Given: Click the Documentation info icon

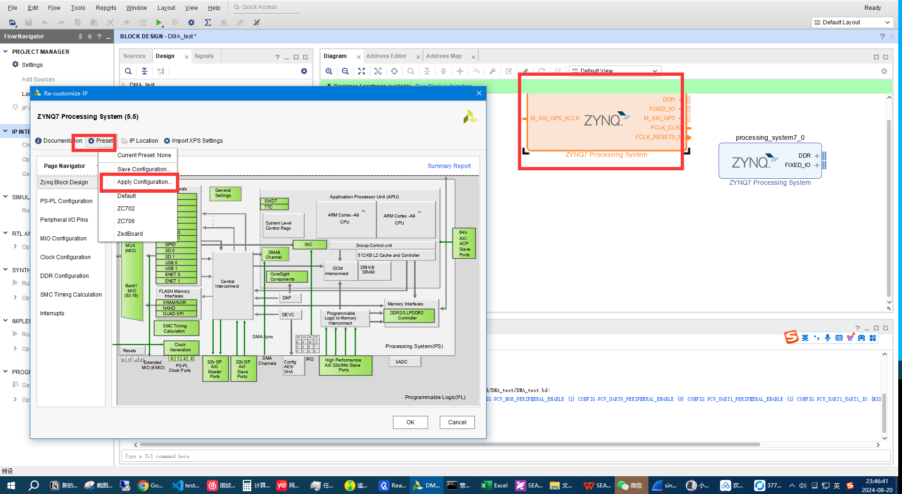Looking at the screenshot, I should tap(38, 141).
